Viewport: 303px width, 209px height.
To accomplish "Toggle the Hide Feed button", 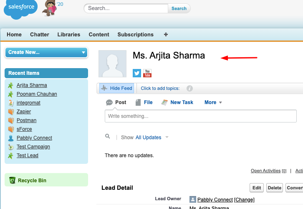I will click(117, 88).
